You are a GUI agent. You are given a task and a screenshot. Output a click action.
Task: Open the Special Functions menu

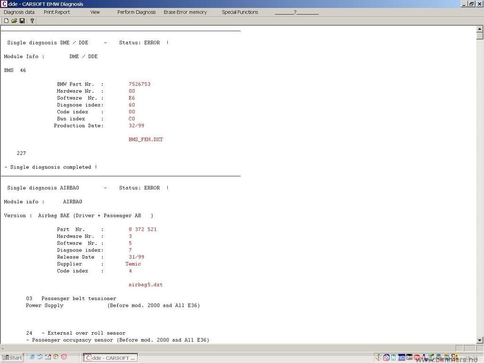[x=240, y=12]
